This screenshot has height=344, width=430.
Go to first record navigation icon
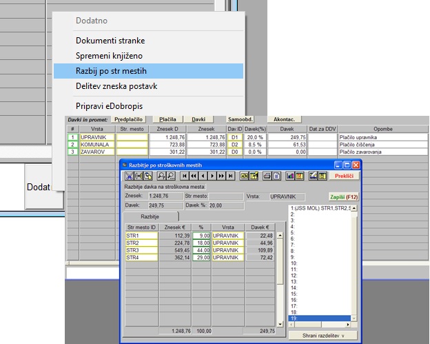(x=184, y=176)
